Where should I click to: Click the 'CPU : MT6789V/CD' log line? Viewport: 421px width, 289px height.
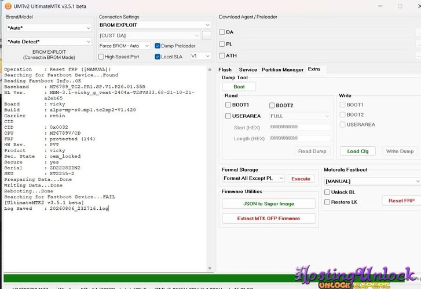(42, 133)
